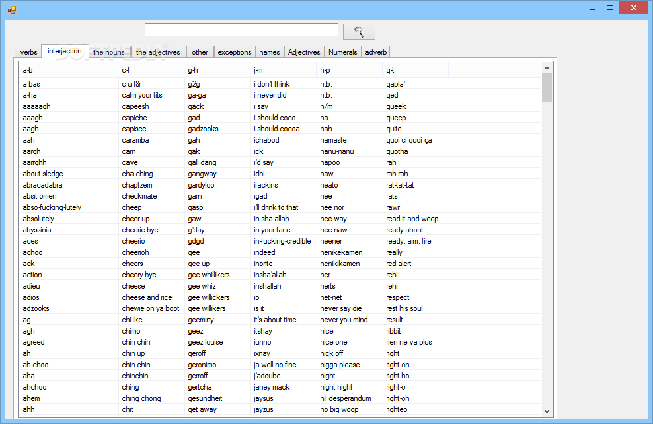Click the 'gee whillikers' entry
This screenshot has height=424, width=653.
pos(209,275)
